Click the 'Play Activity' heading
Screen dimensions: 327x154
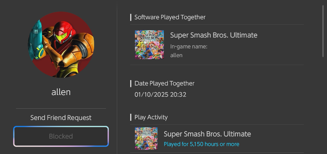pyautogui.click(x=151, y=117)
